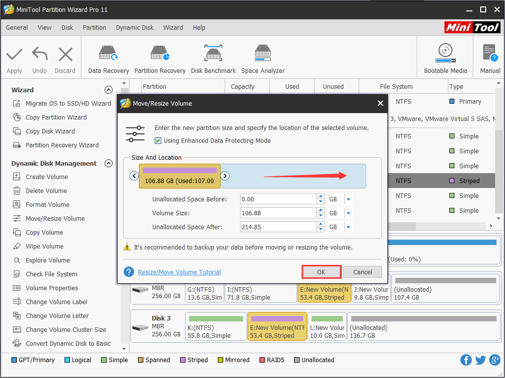Screen dimensions: 505x378
Task: Choose Format Volume in sidebar
Action: point(41,204)
